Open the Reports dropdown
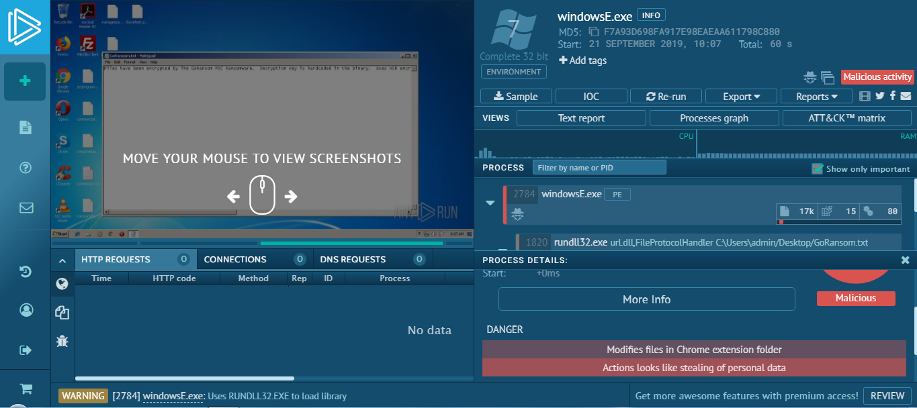The width and height of the screenshot is (917, 408). (816, 96)
